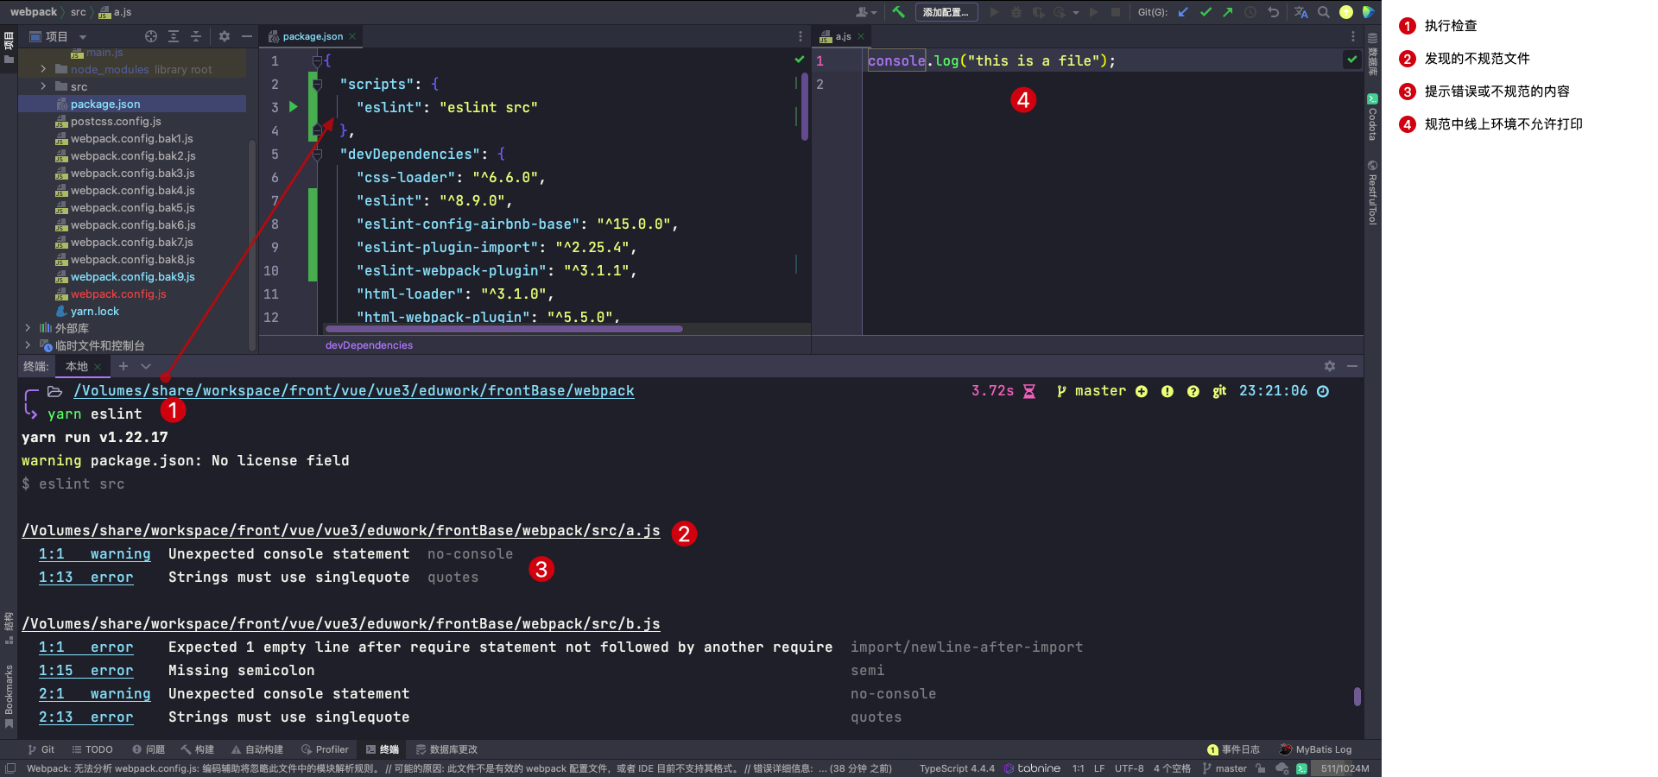
Task: Click the rollback undo arrow icon
Action: [x=1273, y=12]
